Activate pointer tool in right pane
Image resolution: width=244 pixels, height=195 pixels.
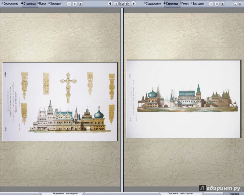223,4
